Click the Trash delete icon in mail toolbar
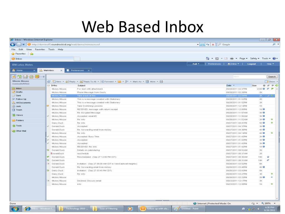285x214 pixels. point(147,82)
